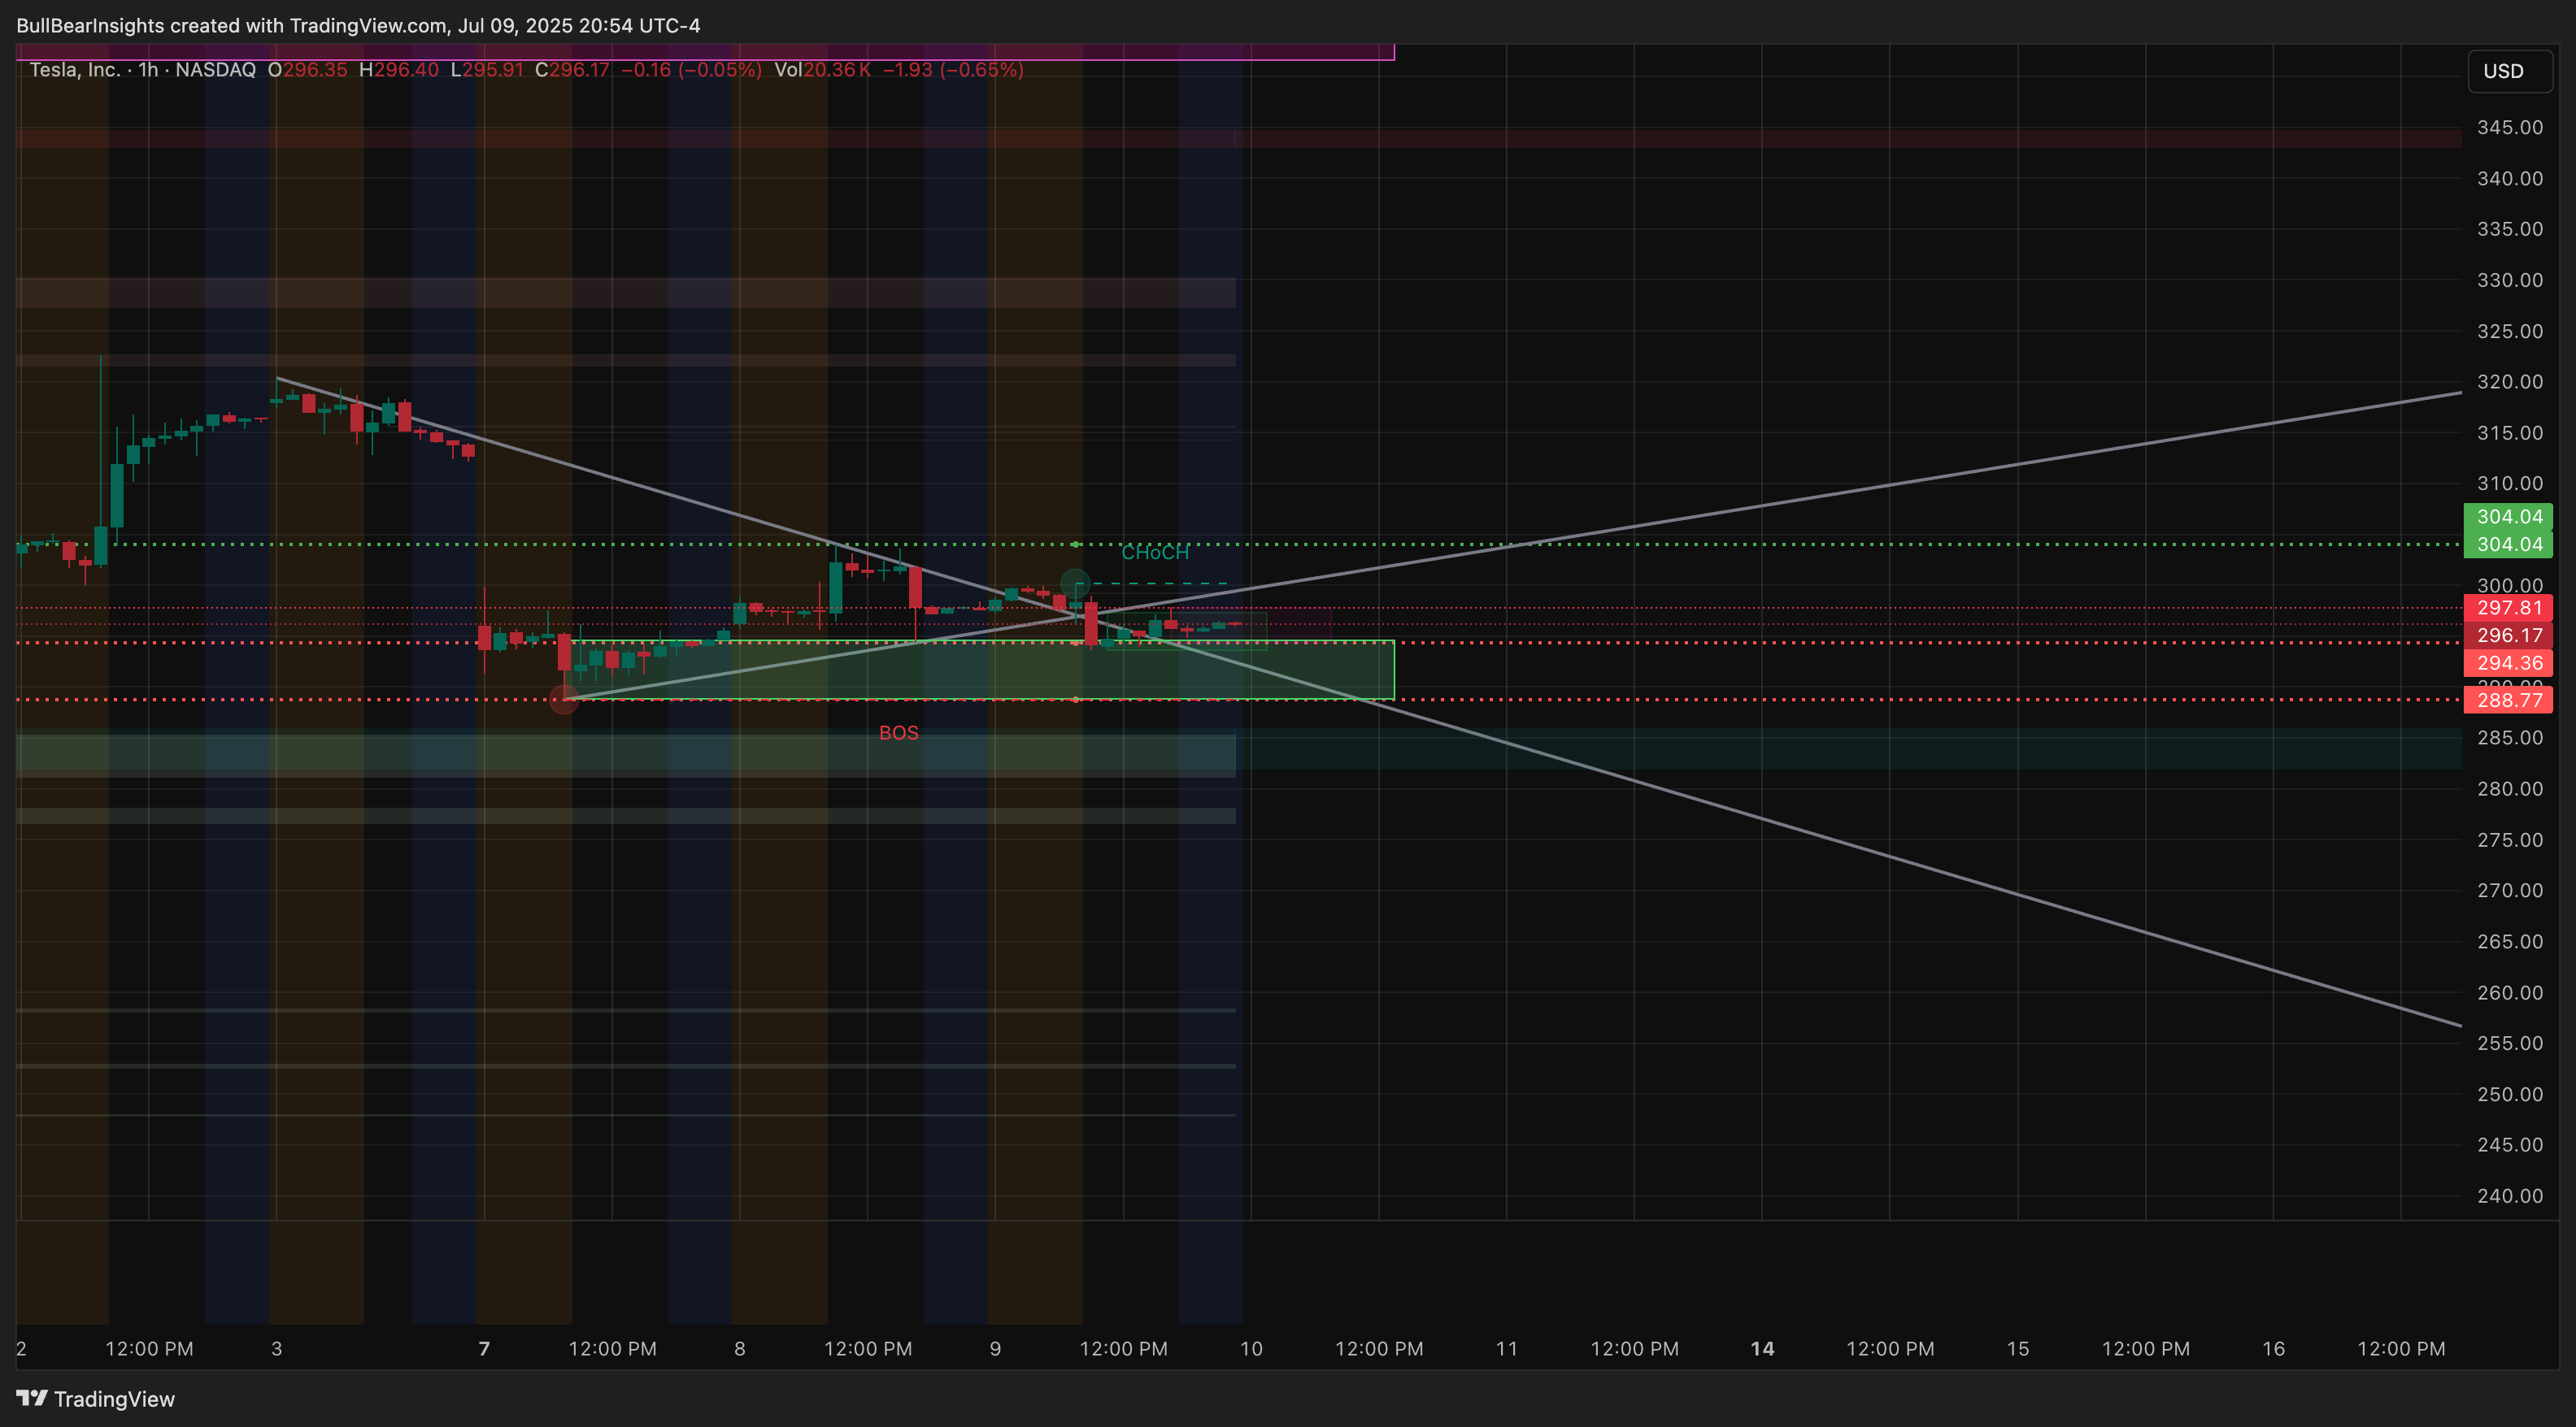
Task: Click the Tesla, Inc. symbol title
Action: (x=75, y=70)
